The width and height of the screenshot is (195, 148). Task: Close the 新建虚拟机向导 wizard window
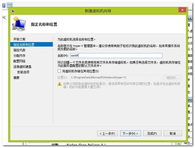click(182, 10)
